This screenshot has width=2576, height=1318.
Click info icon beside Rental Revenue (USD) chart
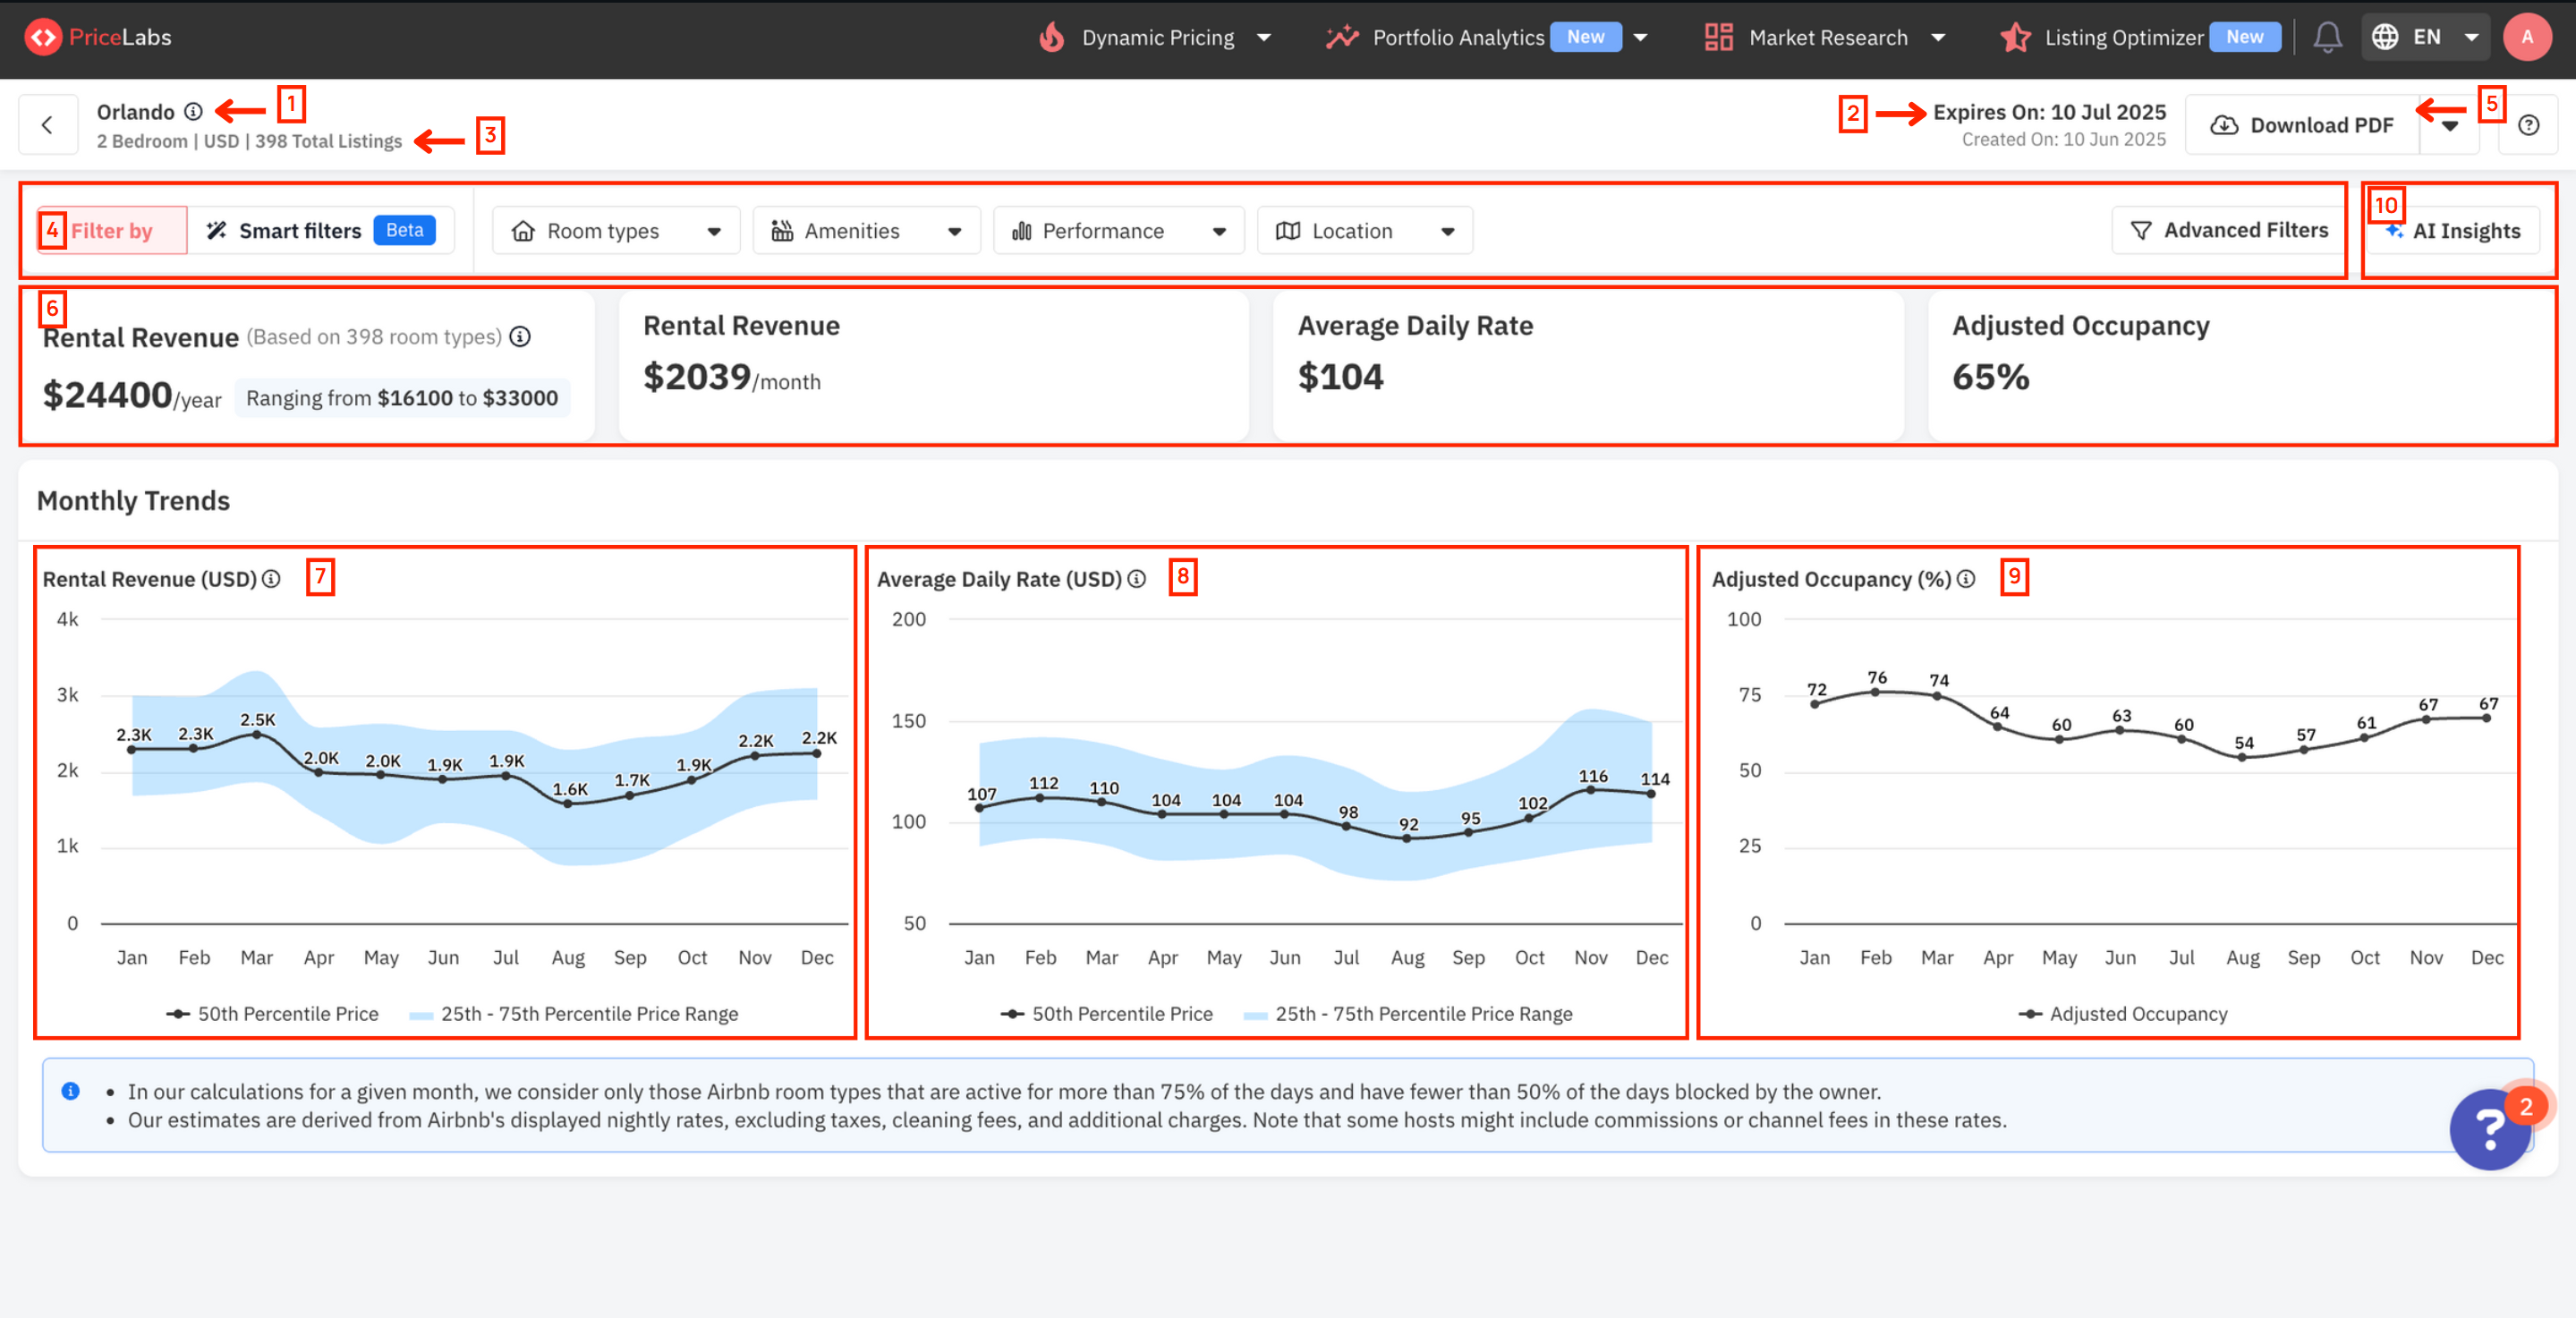[271, 579]
